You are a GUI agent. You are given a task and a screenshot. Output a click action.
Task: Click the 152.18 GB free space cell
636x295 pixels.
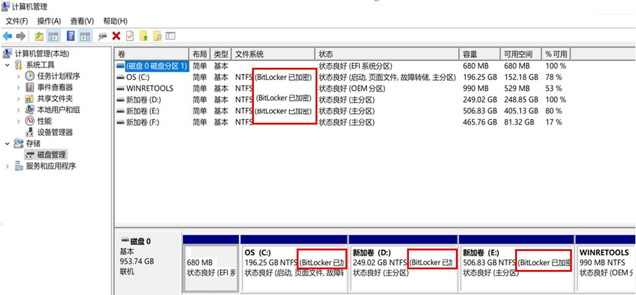[x=521, y=77]
